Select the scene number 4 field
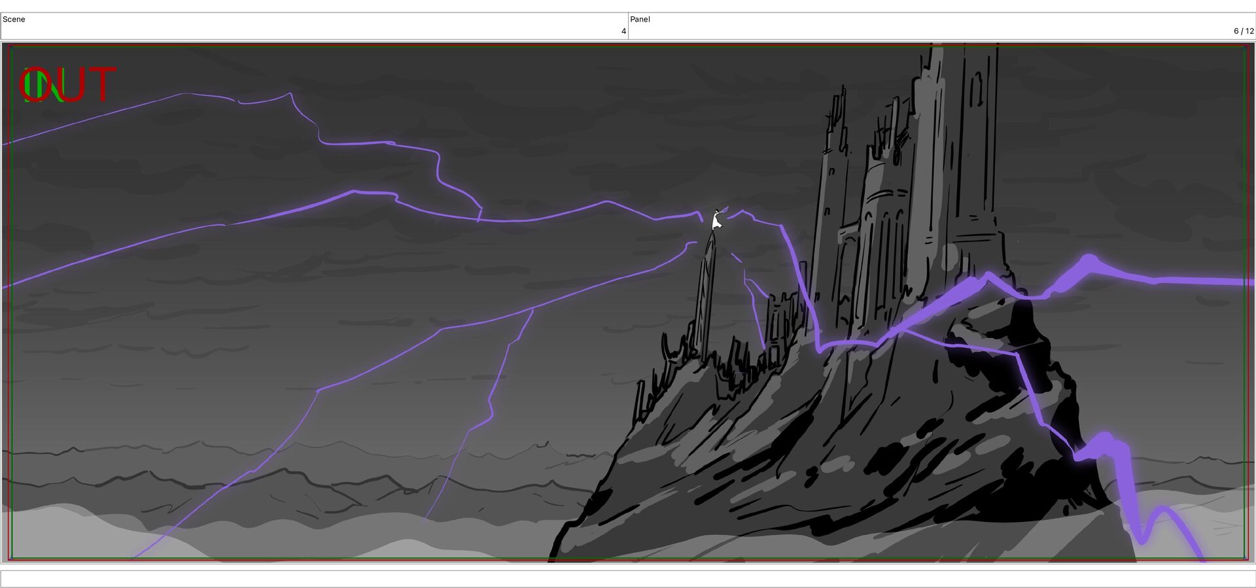This screenshot has height=588, width=1256. point(623,31)
